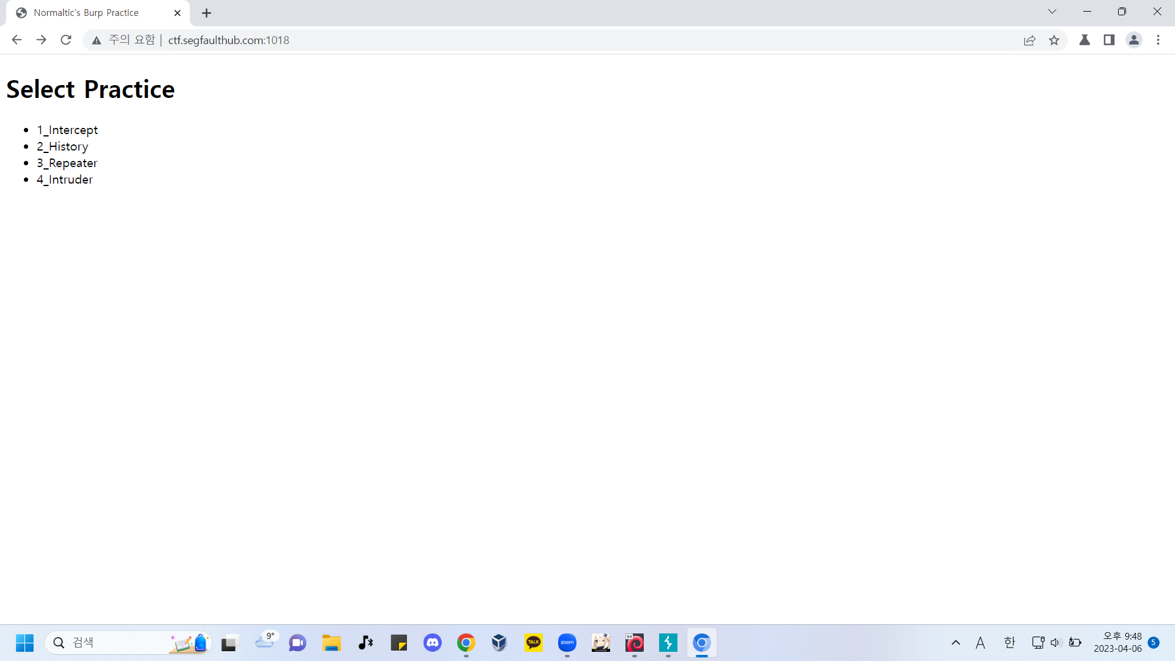The image size is (1175, 661).
Task: Show hidden system tray icons
Action: (955, 643)
